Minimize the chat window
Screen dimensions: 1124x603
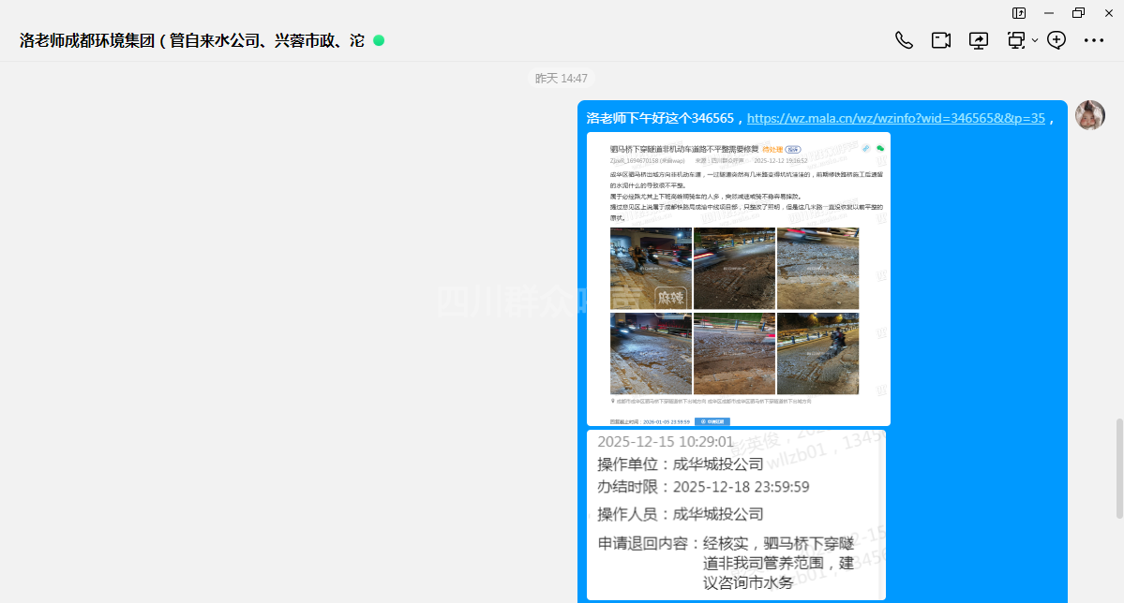point(1049,13)
